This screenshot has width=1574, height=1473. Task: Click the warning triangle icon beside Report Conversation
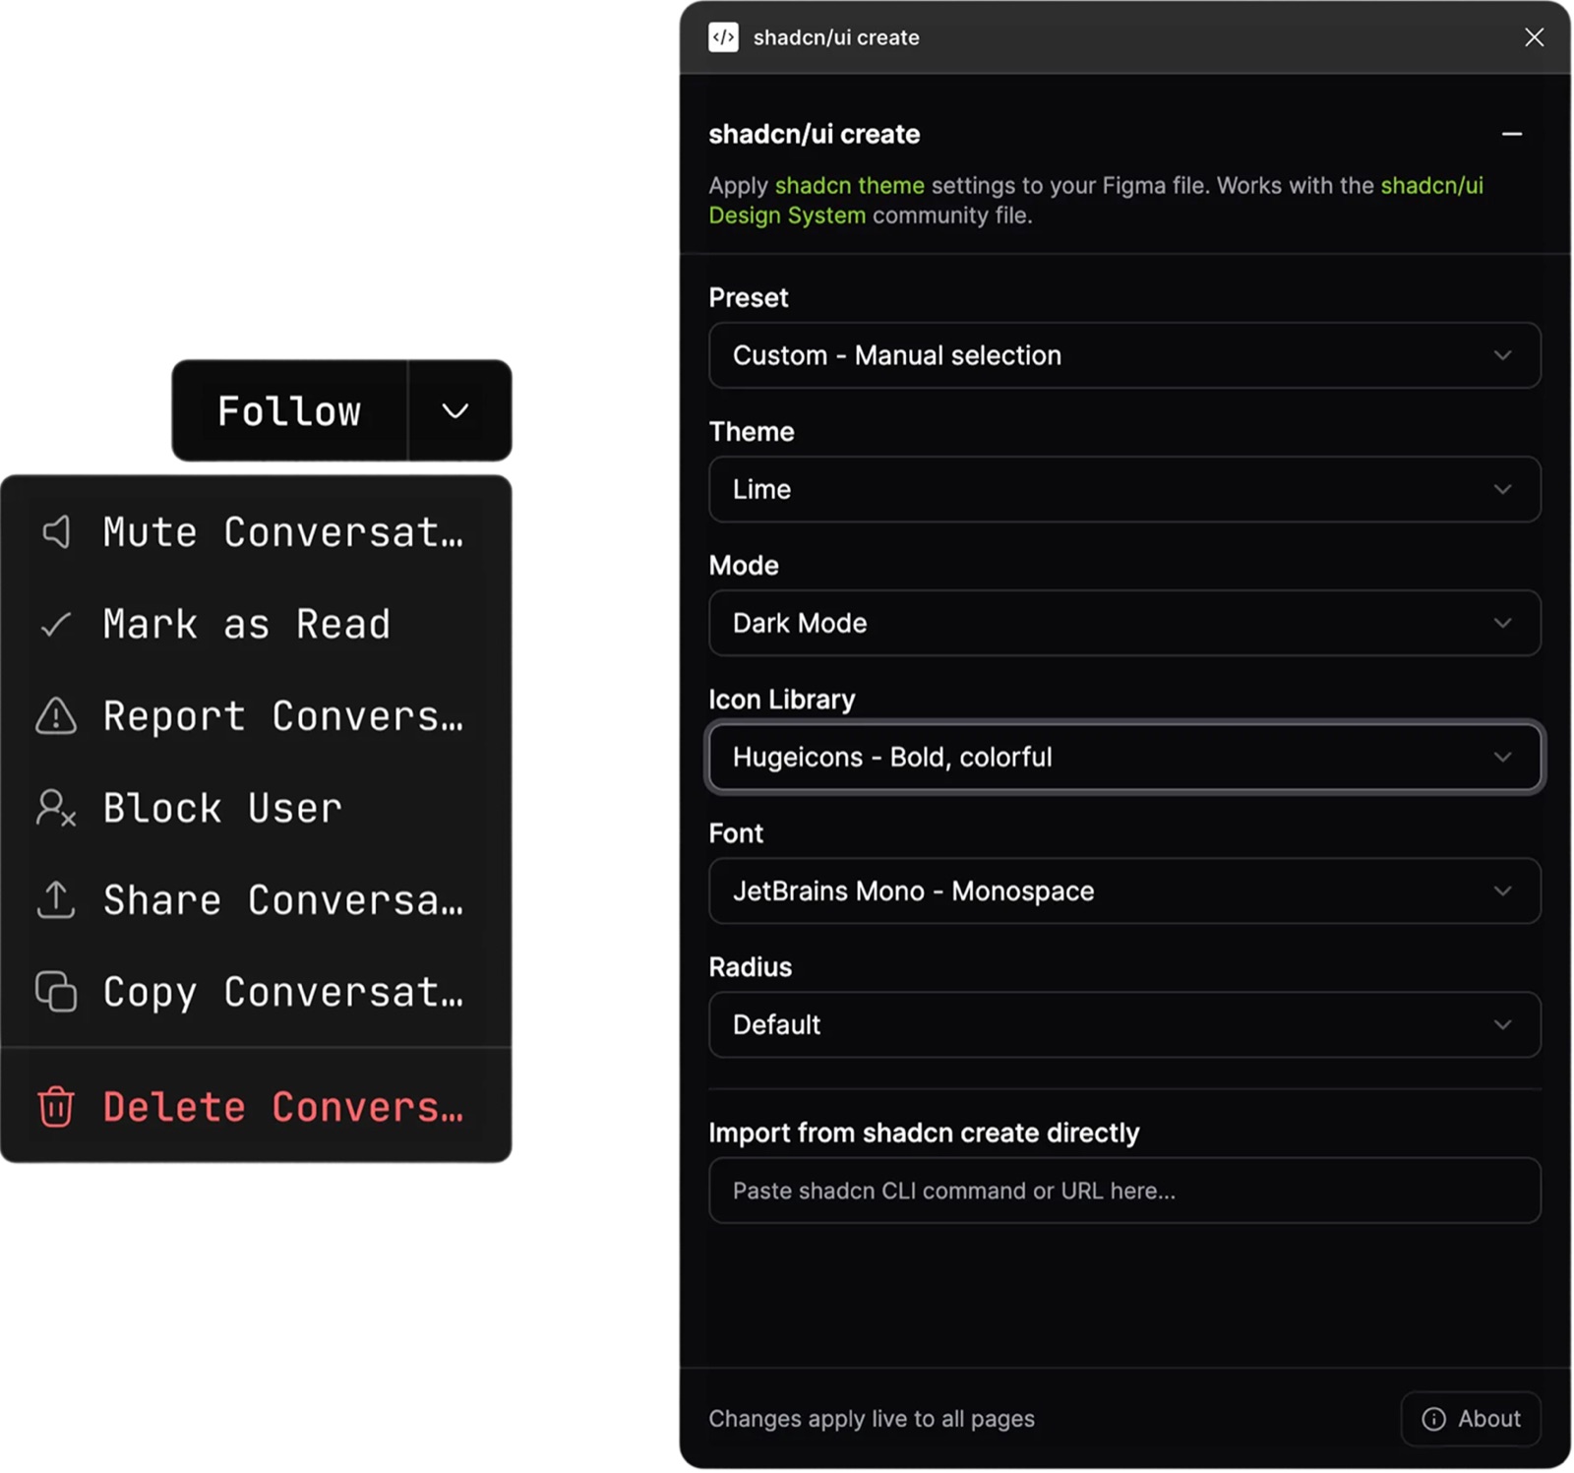coord(56,716)
